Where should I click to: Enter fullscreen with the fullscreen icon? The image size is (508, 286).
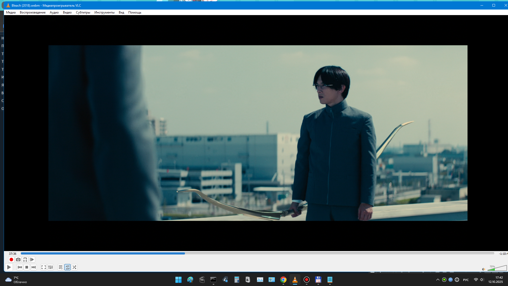click(x=44, y=267)
